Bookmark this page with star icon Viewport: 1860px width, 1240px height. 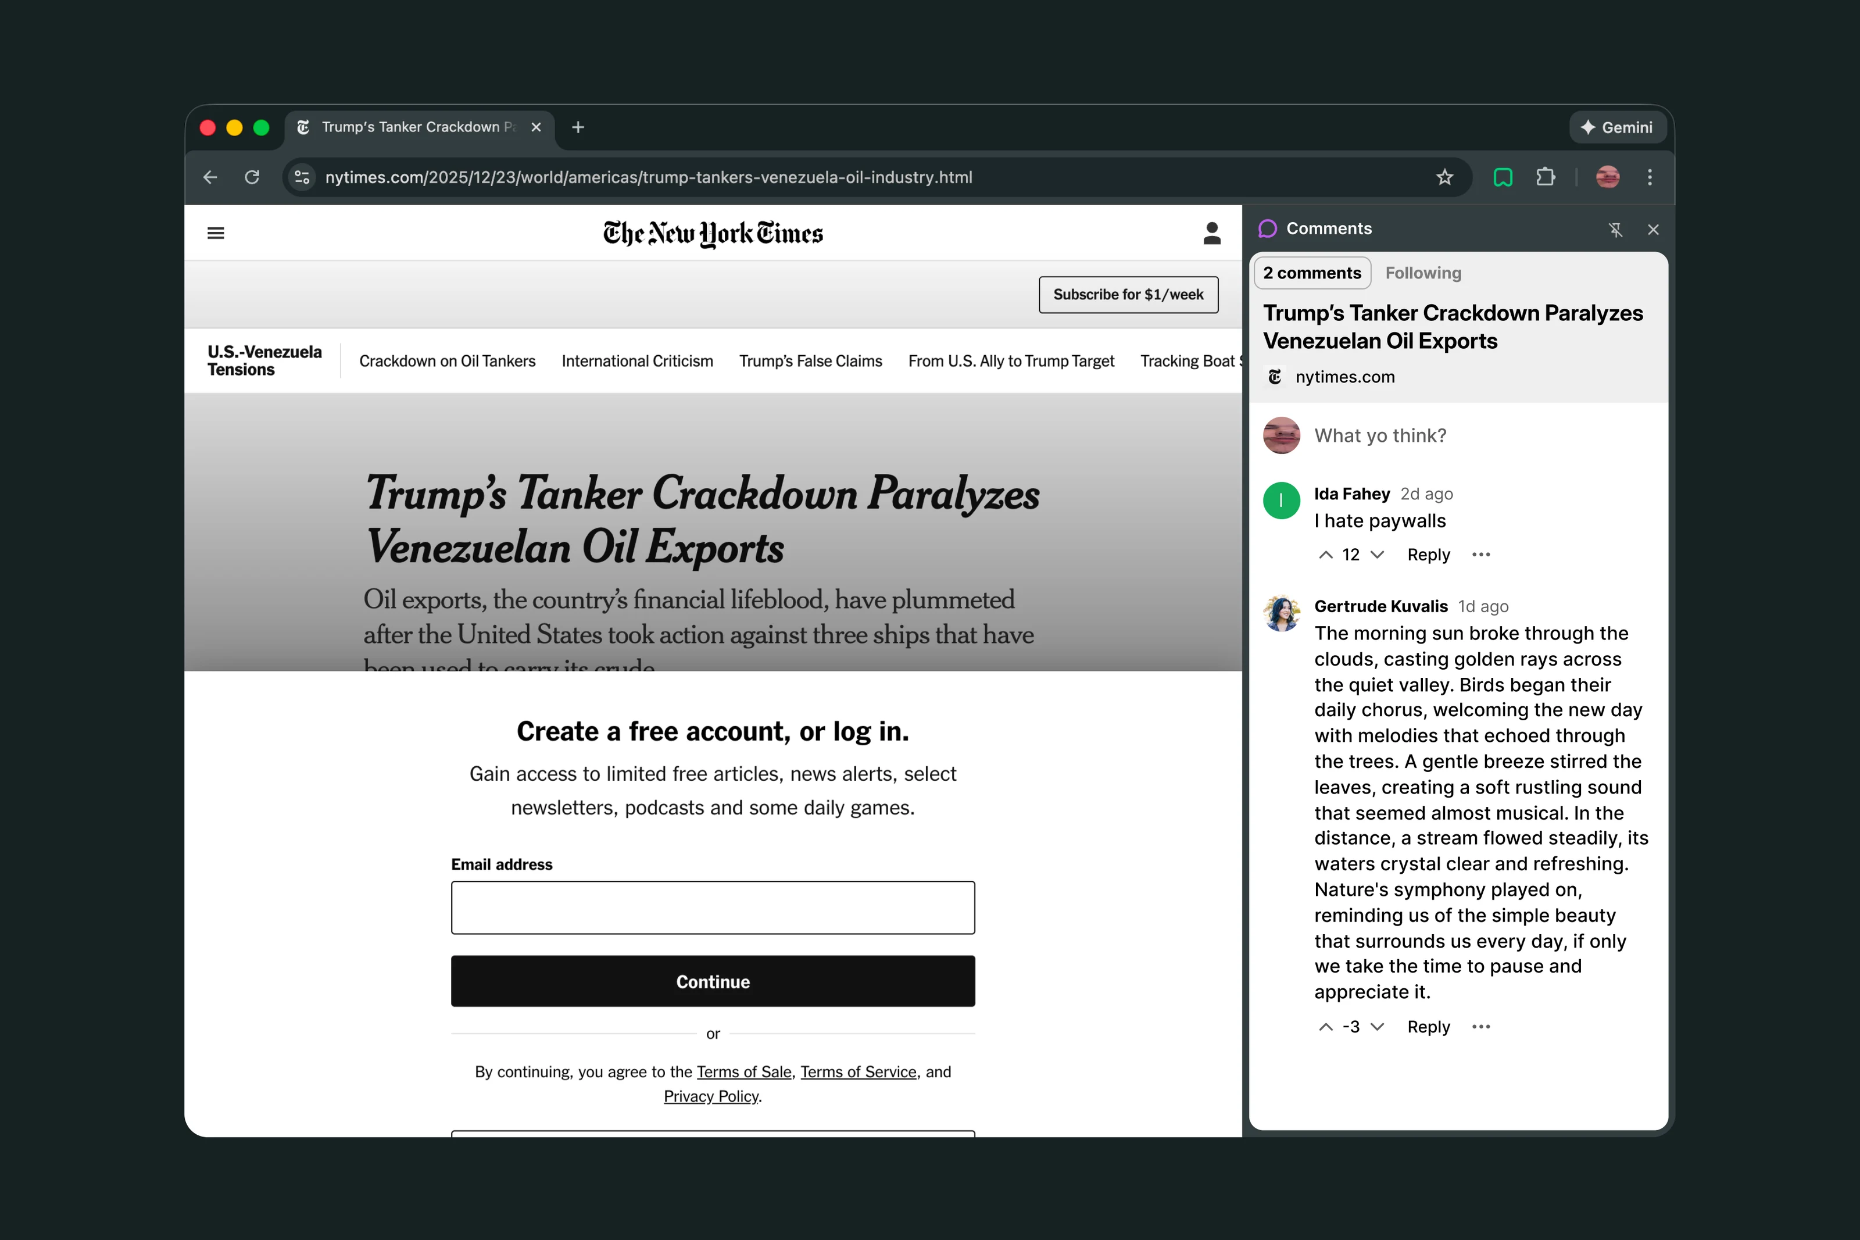[x=1444, y=177]
